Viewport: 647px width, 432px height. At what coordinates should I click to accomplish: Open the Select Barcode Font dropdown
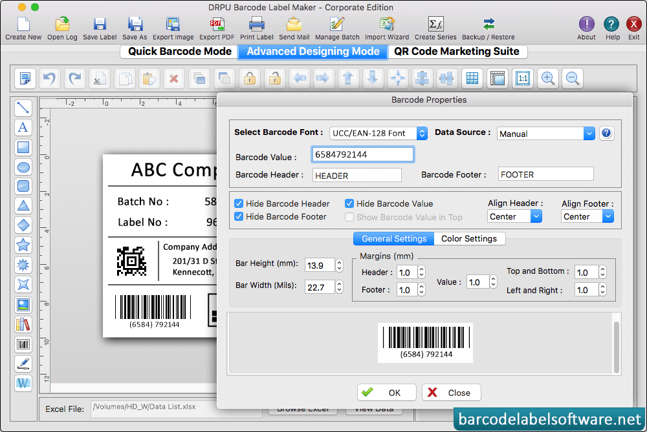pyautogui.click(x=378, y=133)
